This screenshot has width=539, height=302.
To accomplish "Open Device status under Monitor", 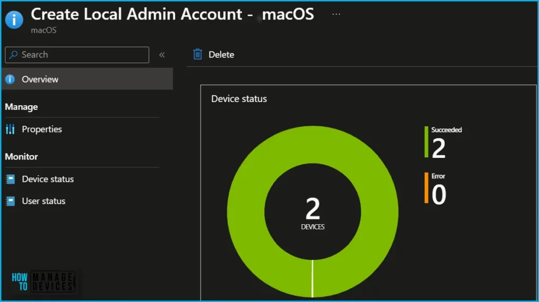I will (x=48, y=179).
